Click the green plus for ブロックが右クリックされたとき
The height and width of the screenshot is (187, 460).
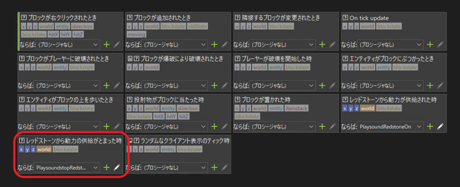[x=106, y=44]
